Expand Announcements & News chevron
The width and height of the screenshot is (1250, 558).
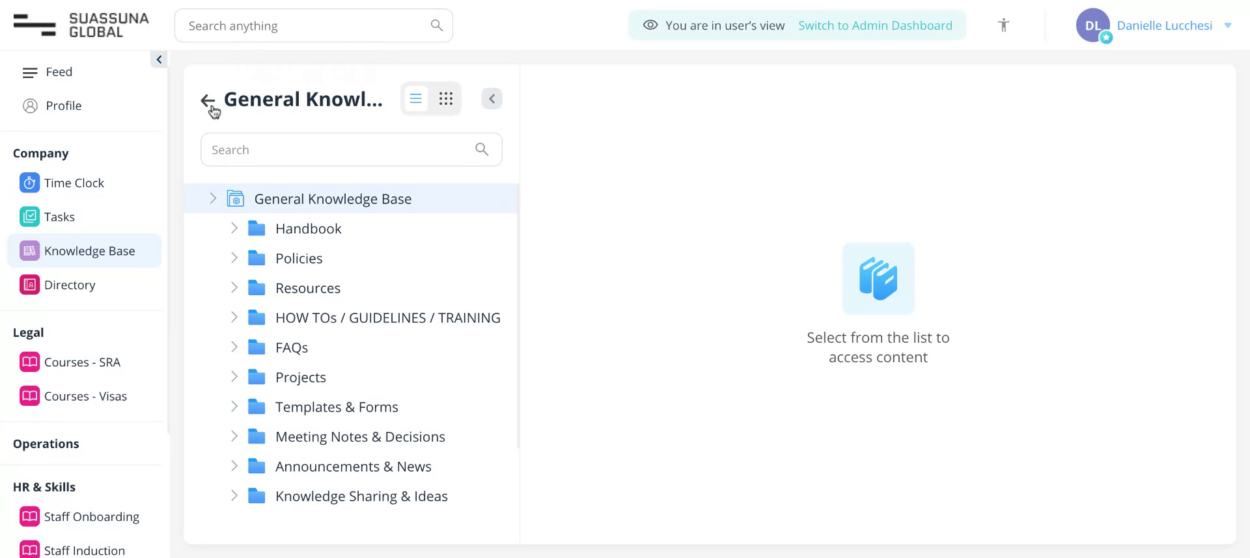pyautogui.click(x=234, y=466)
